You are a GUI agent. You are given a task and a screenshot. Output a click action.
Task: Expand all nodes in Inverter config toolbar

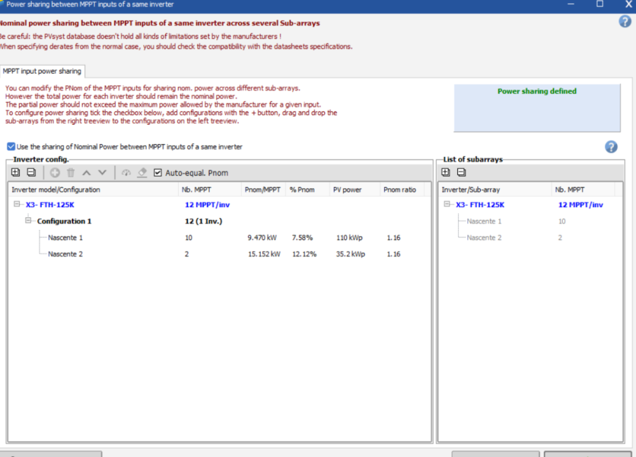(16, 172)
